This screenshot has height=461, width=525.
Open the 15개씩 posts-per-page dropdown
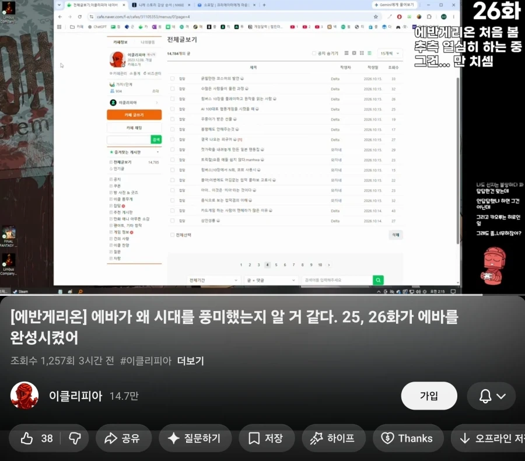tap(390, 53)
